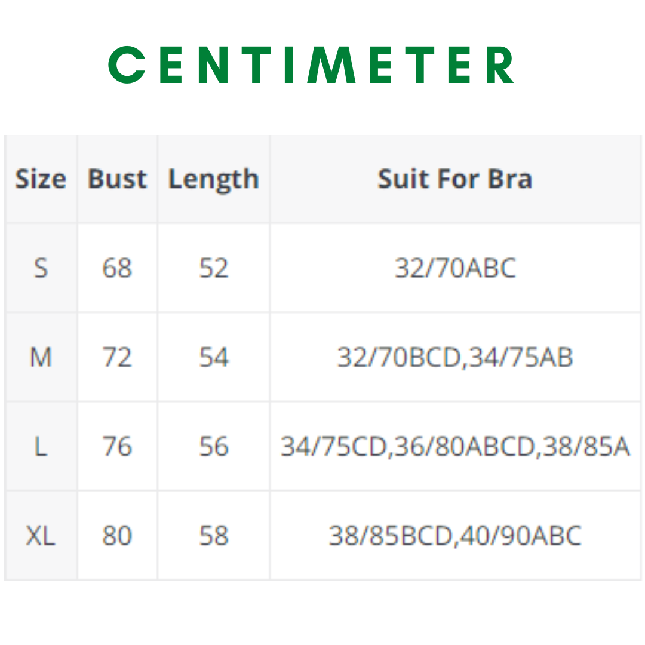Image resolution: width=645 pixels, height=645 pixels.
Task: Click the bust value 68
Action: tap(117, 268)
